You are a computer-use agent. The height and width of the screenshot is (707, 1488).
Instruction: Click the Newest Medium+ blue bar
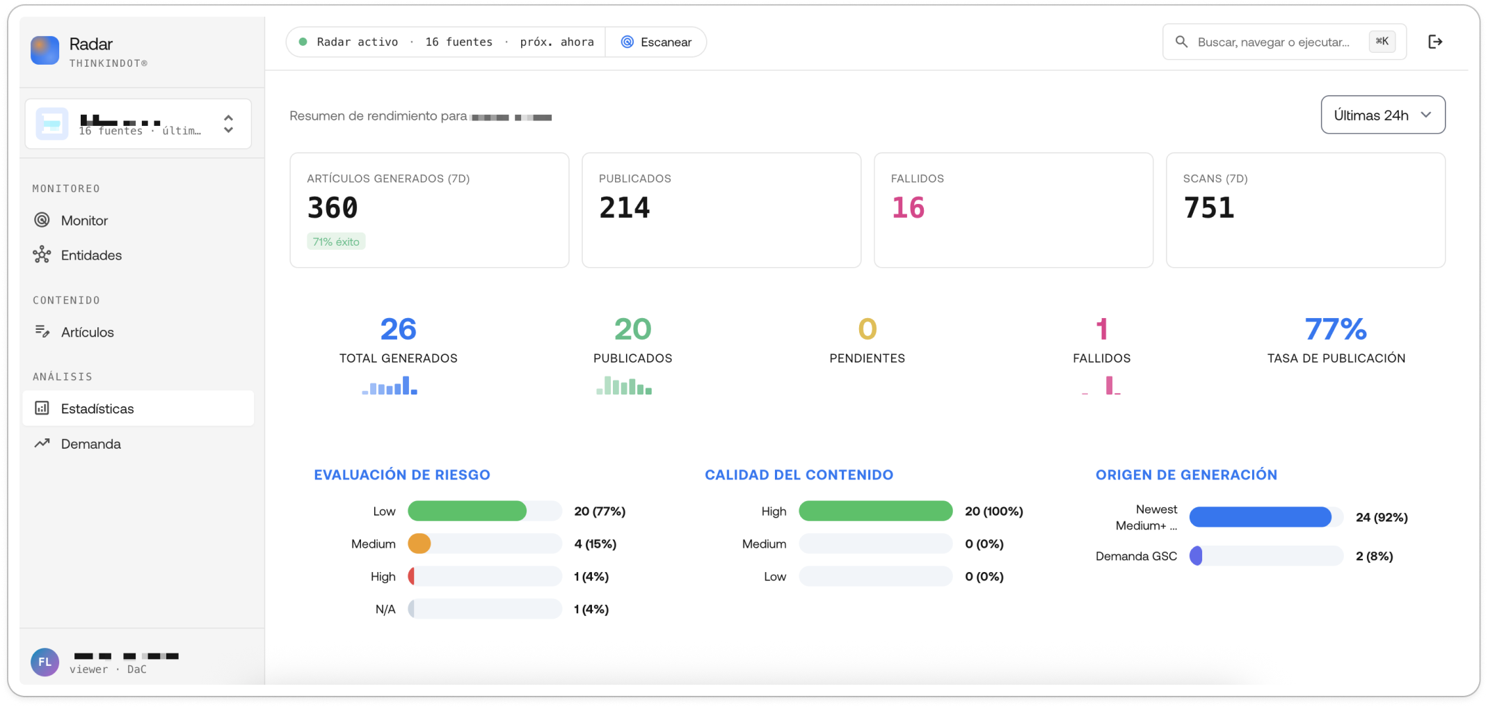coord(1260,517)
